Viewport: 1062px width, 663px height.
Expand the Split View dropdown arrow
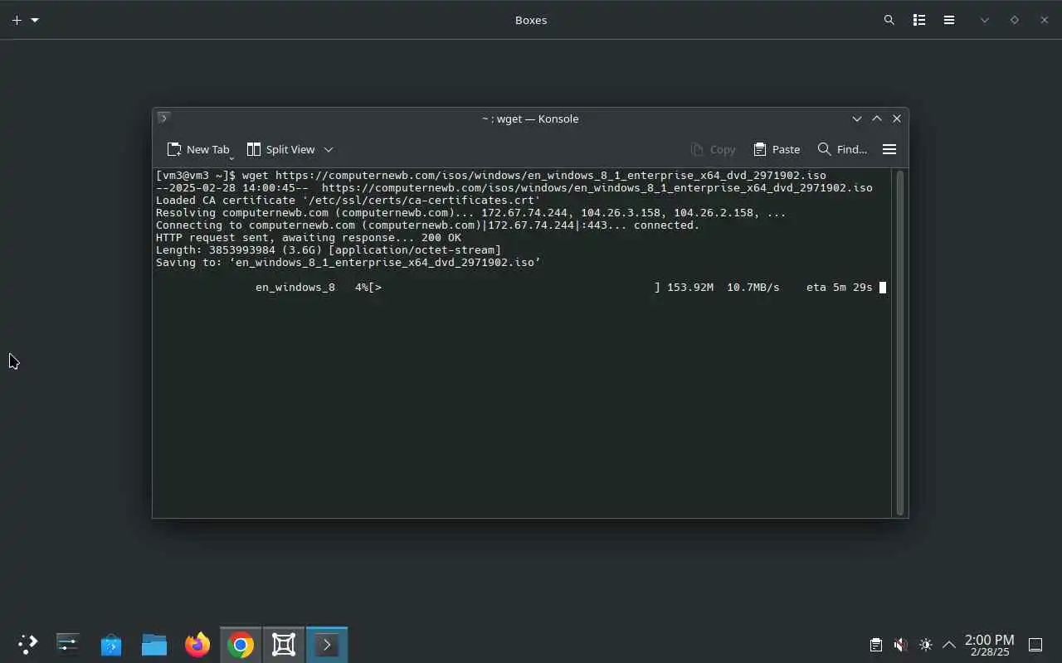click(x=329, y=149)
